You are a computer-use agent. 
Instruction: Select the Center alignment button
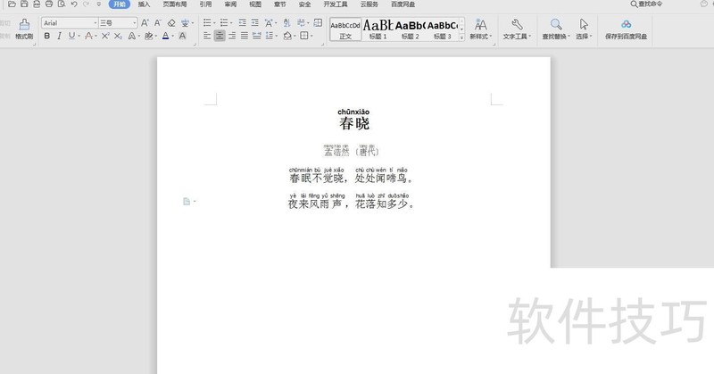pos(220,36)
